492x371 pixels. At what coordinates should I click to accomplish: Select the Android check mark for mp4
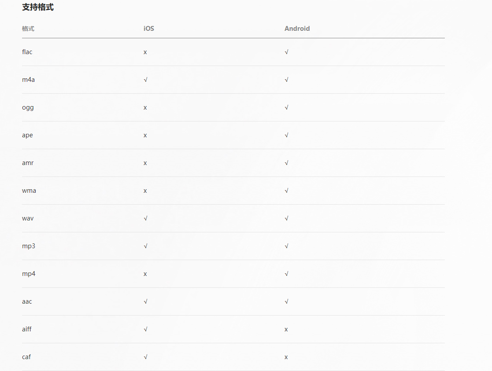pyautogui.click(x=286, y=274)
